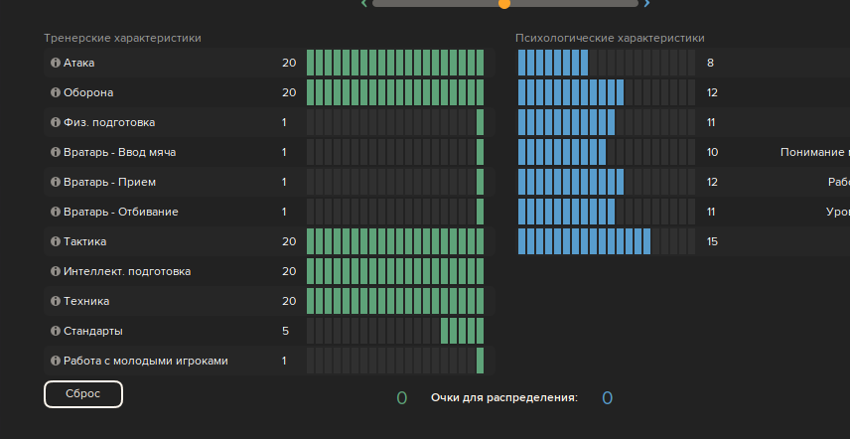The image size is (850, 439).
Task: Select the Физ. подготовка label
Action: 109,122
